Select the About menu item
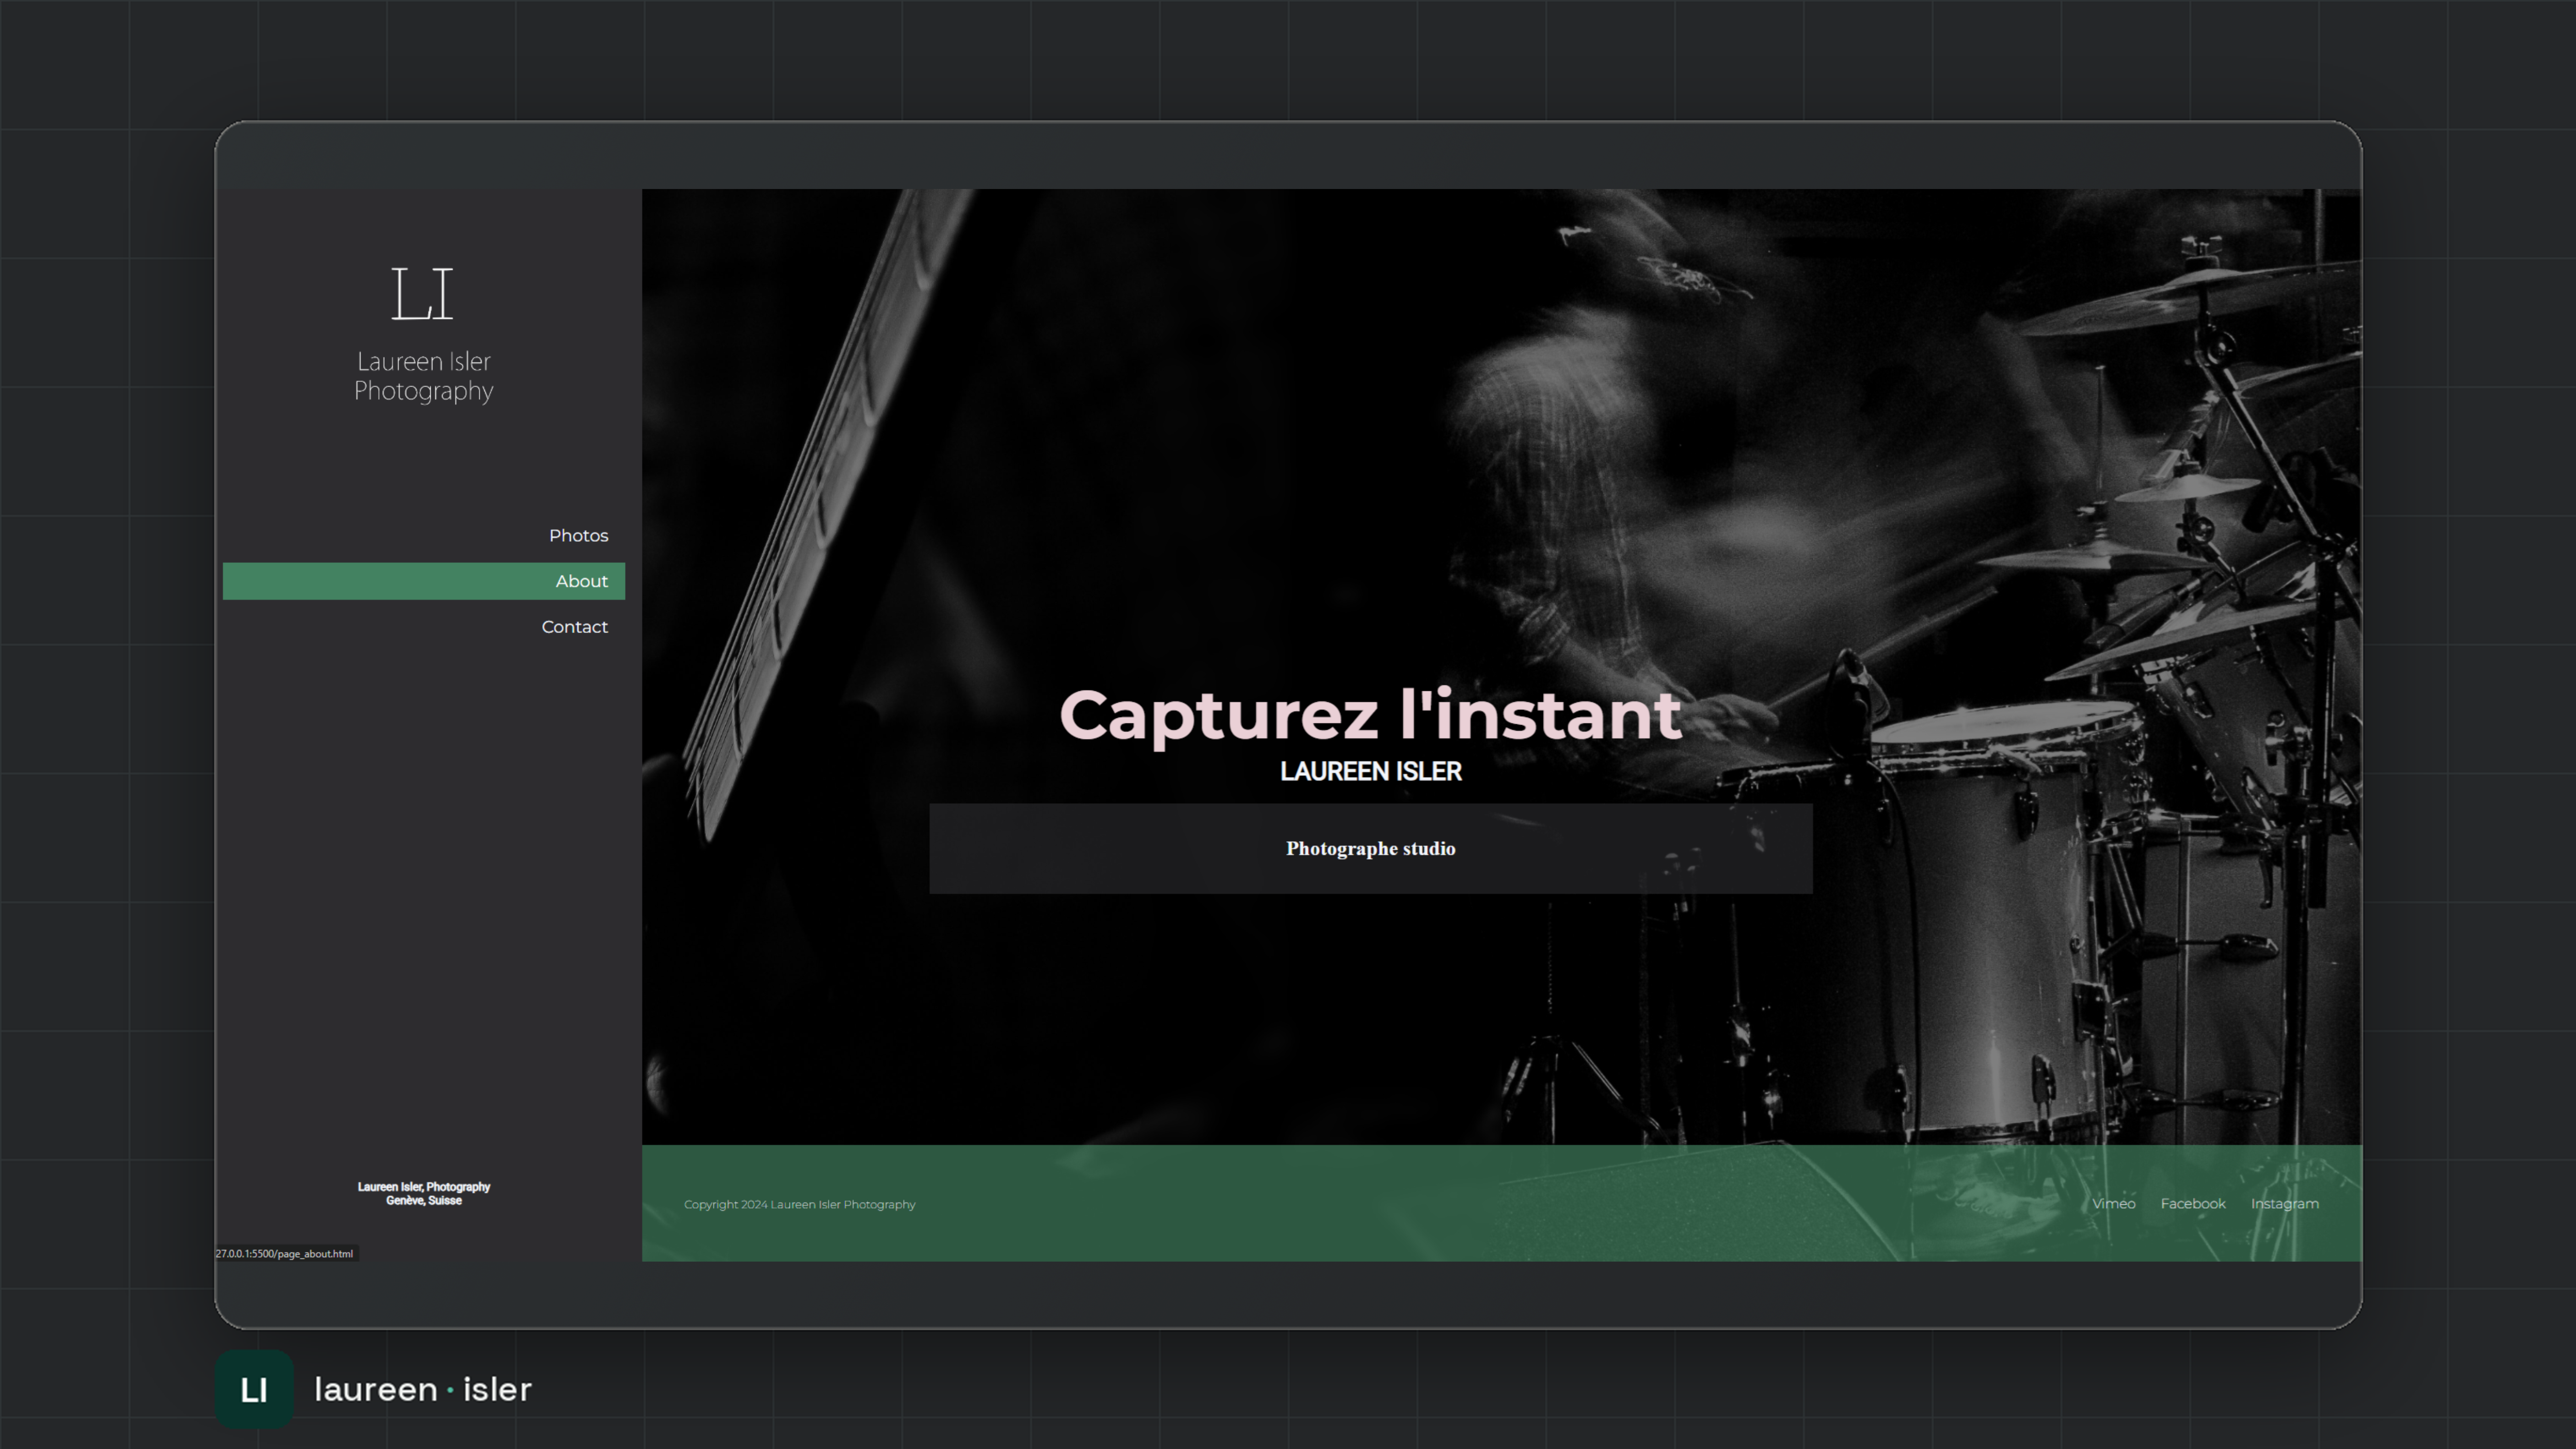Viewport: 2576px width, 1449px height. coord(424,581)
